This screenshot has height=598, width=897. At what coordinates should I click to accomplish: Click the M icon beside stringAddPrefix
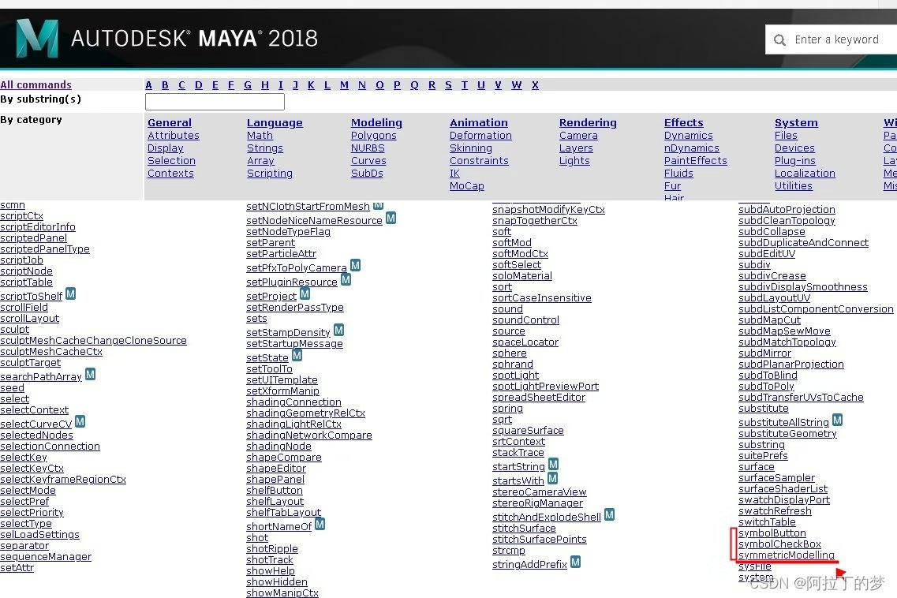[576, 562]
